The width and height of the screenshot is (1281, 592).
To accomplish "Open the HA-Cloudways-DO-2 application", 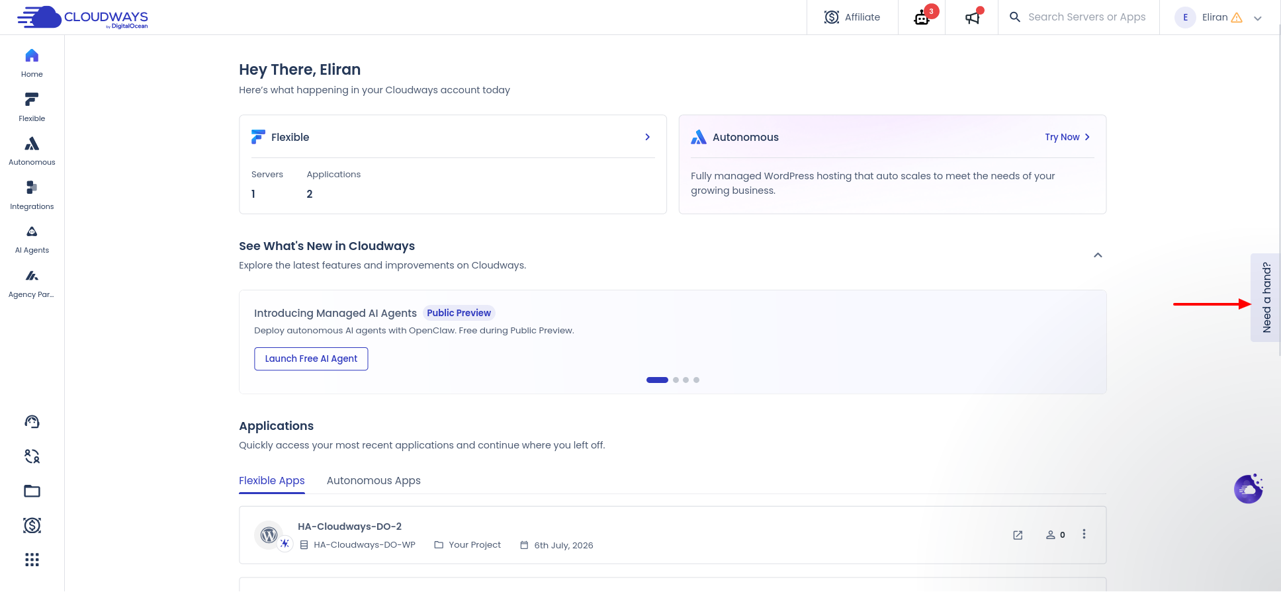I will coord(349,527).
